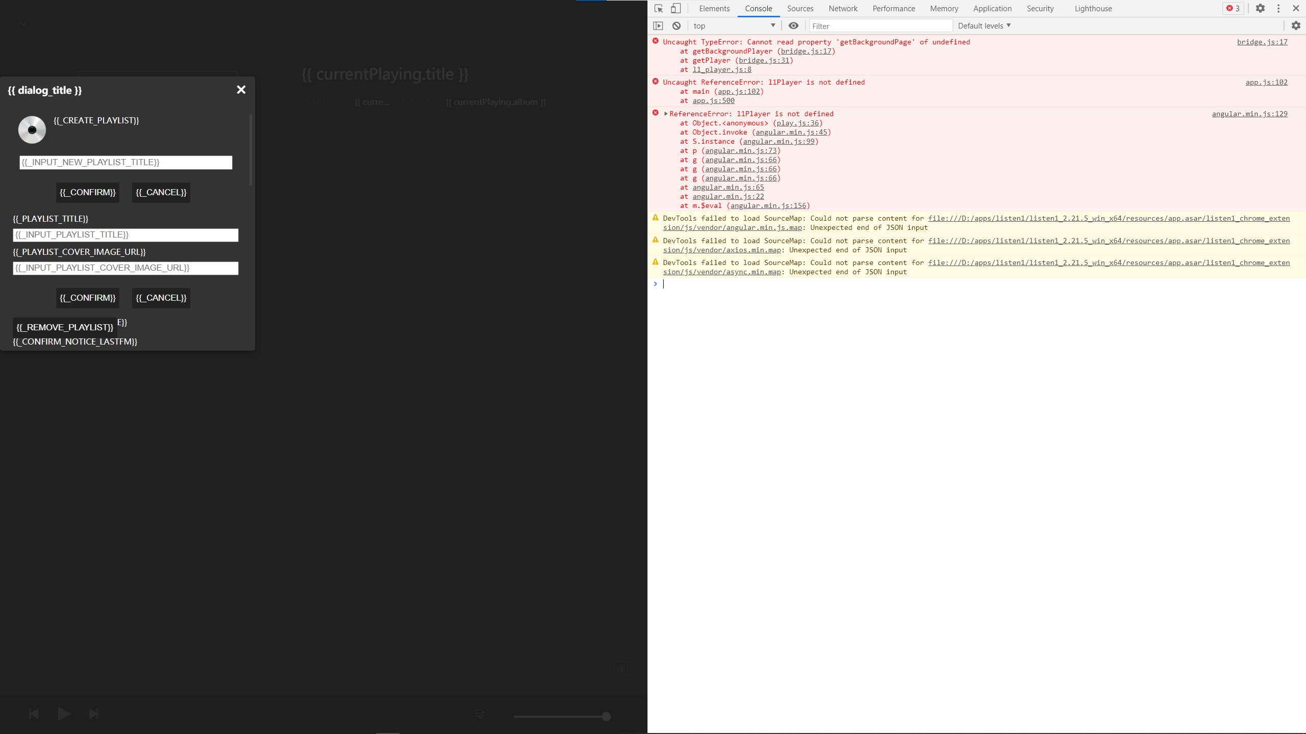Click the {{_INPUT_PLAYLIST_COVER_IMAGE_URL}} input field

tap(125, 268)
